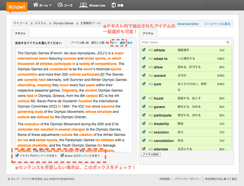The image size is (244, 186).
Task: Click highlighted phrase 'physical disability' in text
Action: coord(32,145)
